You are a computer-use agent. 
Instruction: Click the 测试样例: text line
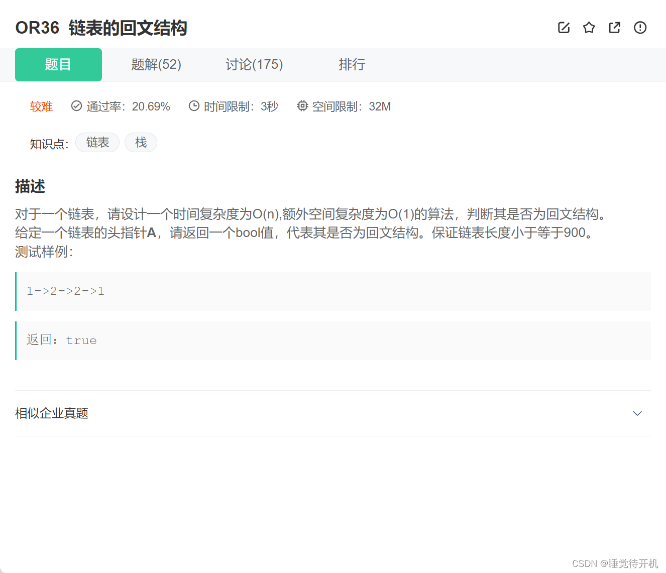(44, 252)
